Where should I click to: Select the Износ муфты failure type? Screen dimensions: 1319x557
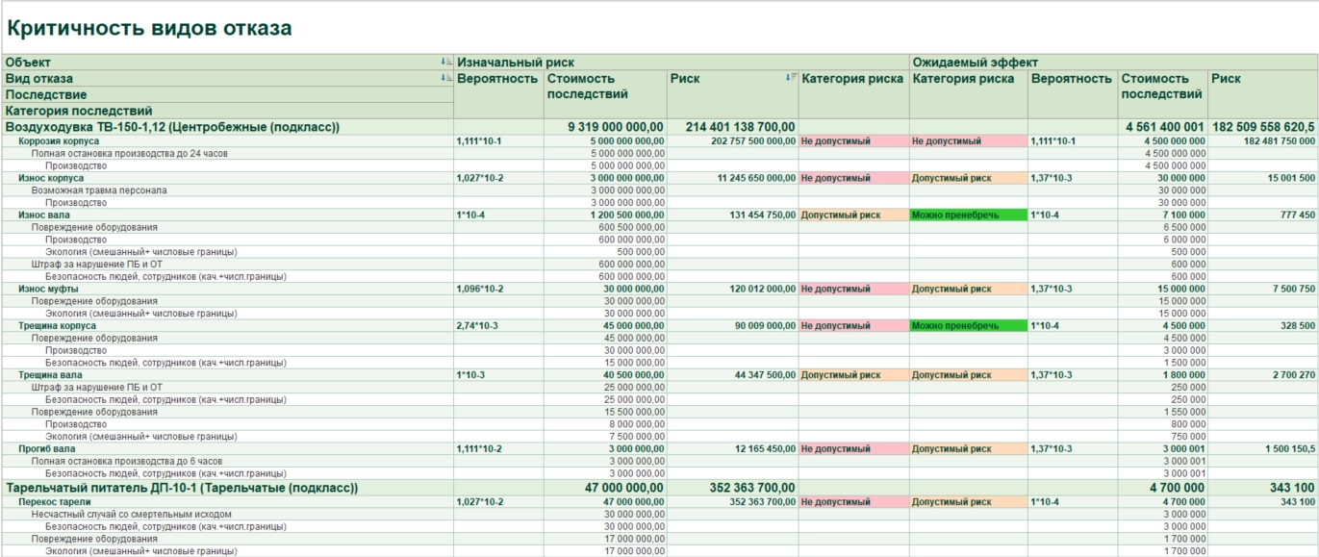(x=48, y=289)
